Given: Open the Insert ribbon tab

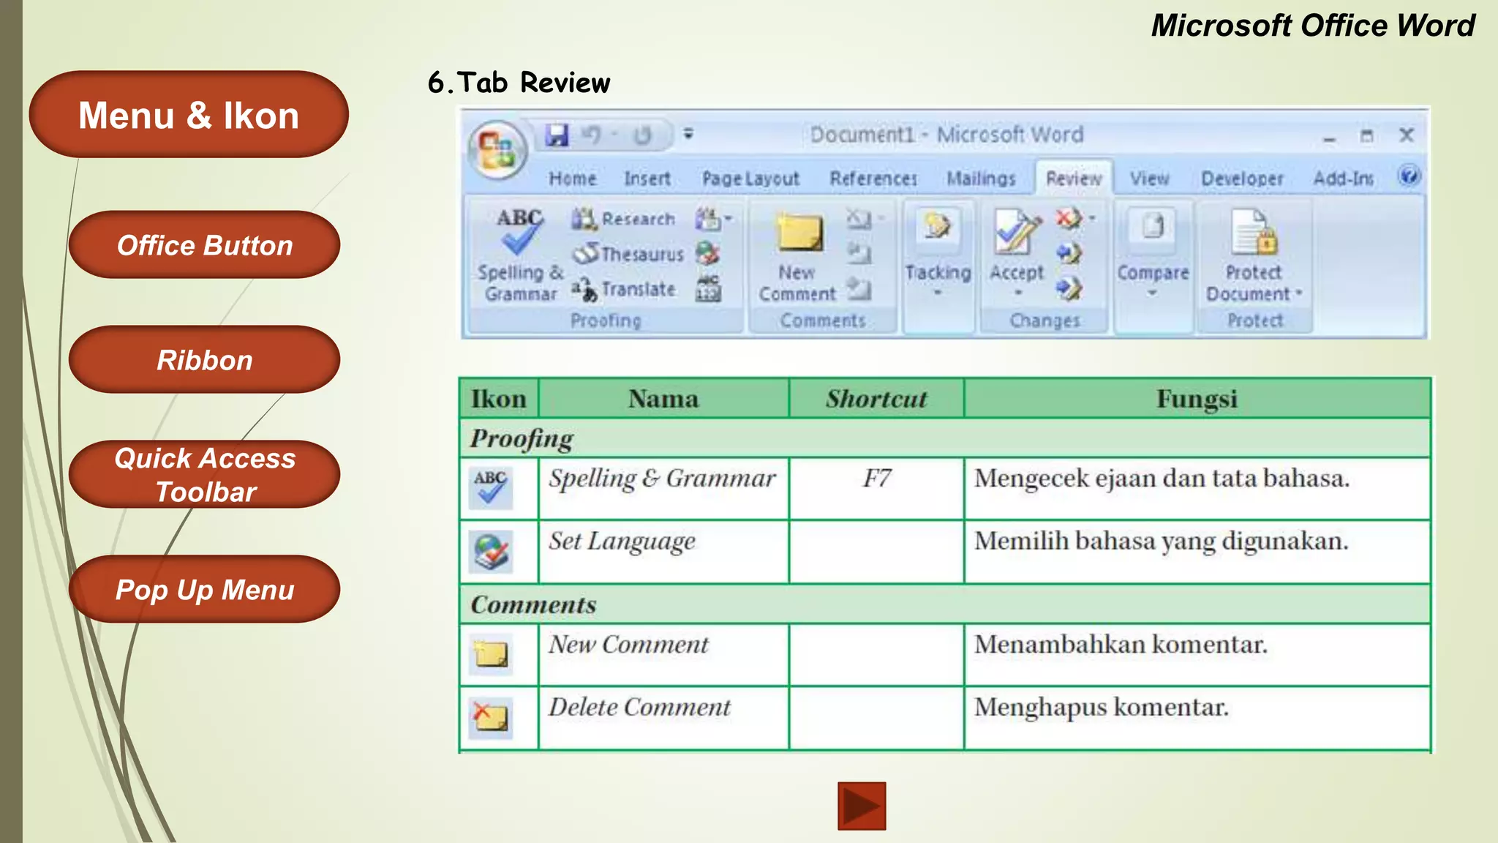Looking at the screenshot, I should click(x=647, y=179).
